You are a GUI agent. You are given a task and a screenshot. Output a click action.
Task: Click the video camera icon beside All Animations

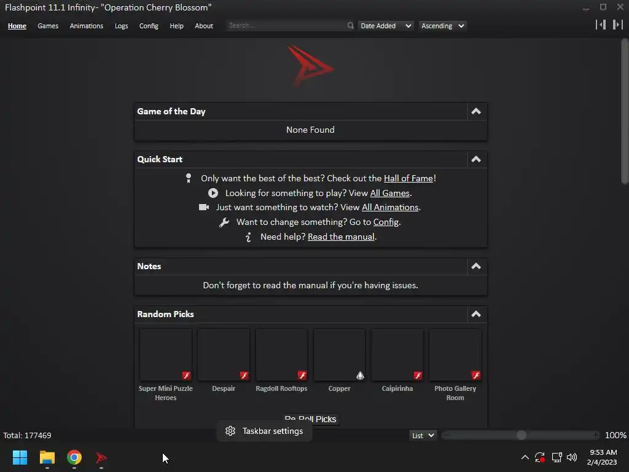(x=204, y=207)
